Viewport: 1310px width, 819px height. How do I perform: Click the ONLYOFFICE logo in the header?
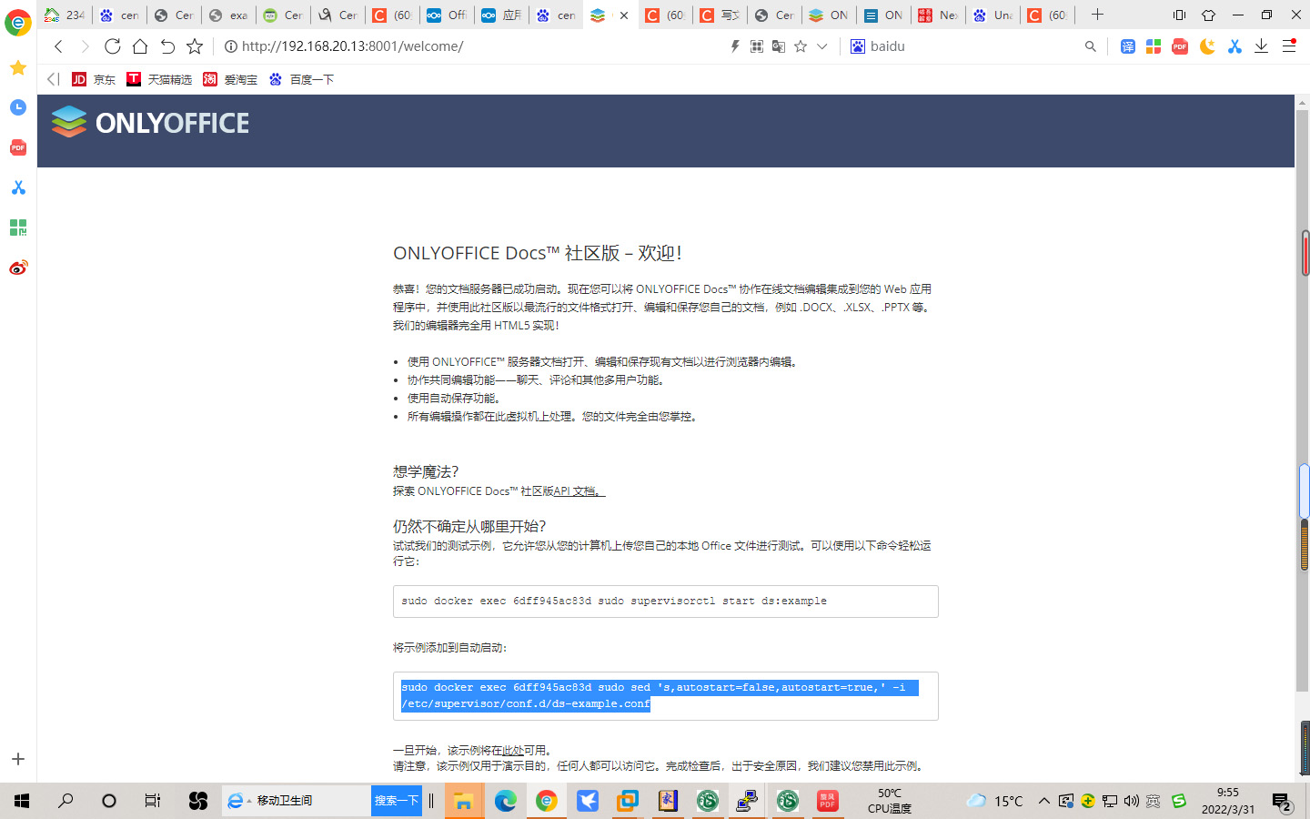(150, 122)
